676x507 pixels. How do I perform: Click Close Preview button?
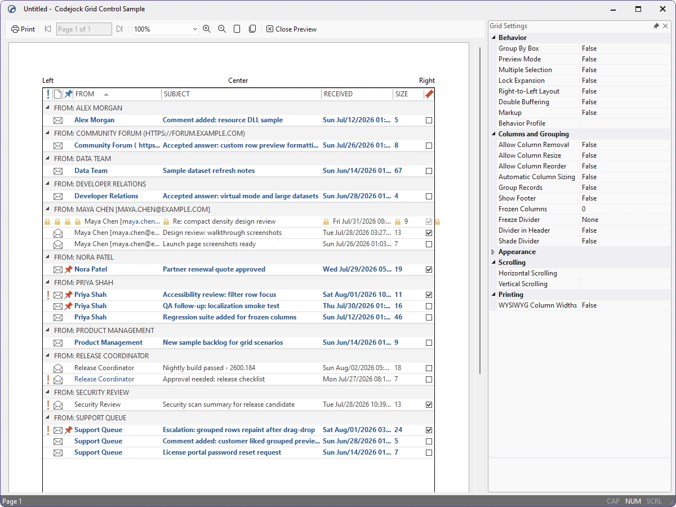[292, 29]
